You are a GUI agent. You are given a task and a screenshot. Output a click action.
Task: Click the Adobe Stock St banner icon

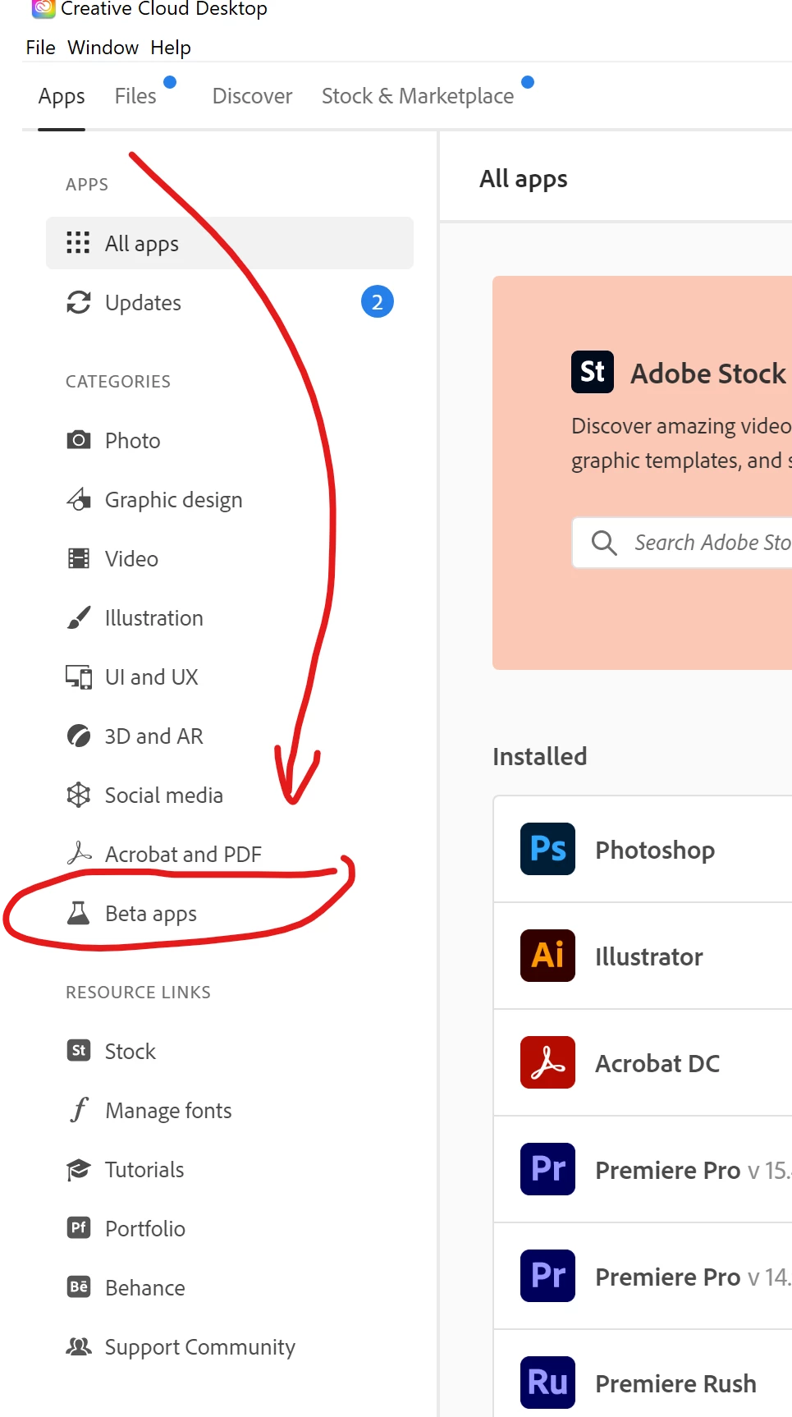pyautogui.click(x=593, y=372)
